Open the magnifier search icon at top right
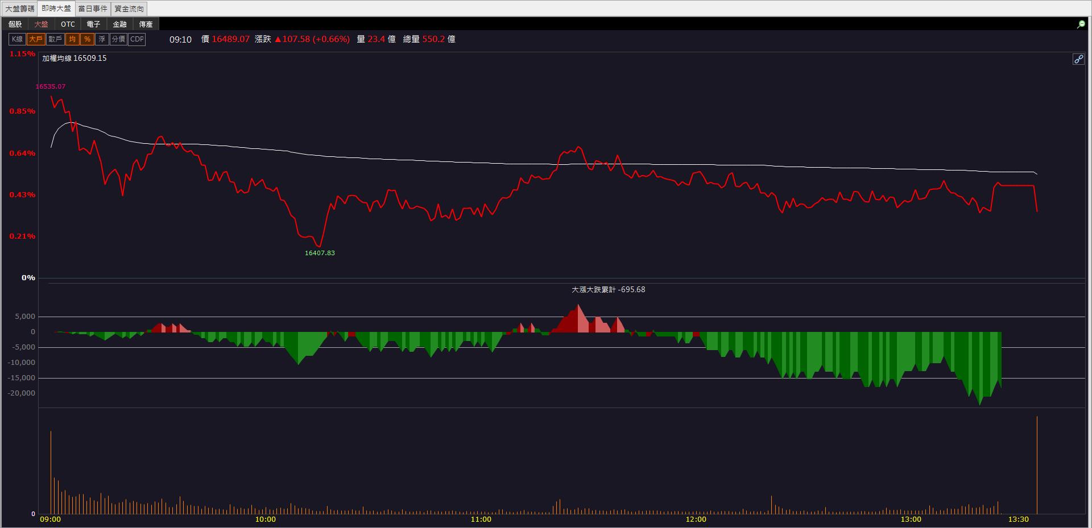Viewport: 1092px width, 528px height. pos(1081,24)
